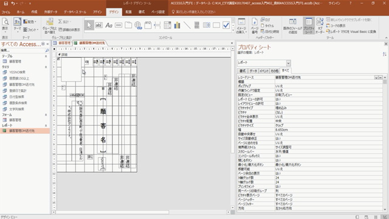389x219 pixels.
Task: Click コードの表示 (View Code) button
Action: pos(336,26)
